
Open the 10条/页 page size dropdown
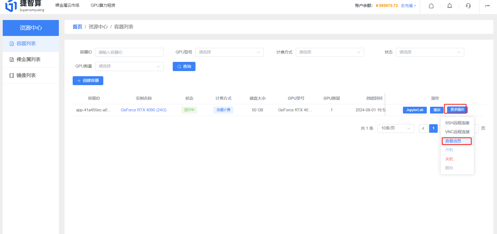(x=396, y=128)
